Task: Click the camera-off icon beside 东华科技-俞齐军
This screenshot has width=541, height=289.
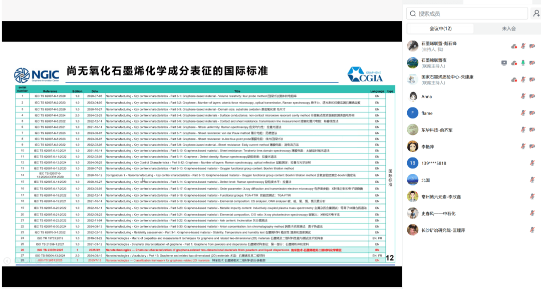Action: [x=532, y=129]
